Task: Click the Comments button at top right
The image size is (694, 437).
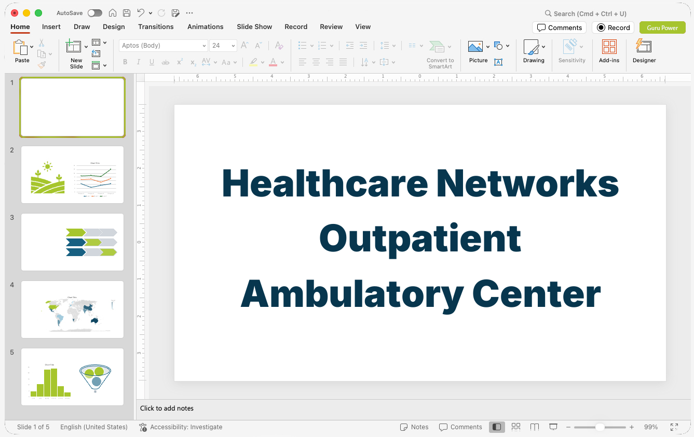Action: coord(559,27)
